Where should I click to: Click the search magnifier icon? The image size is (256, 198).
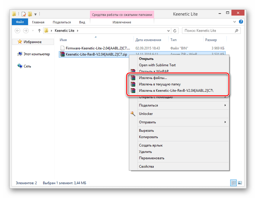[236, 30]
